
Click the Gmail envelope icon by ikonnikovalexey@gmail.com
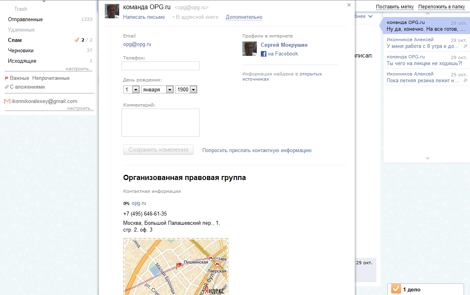pyautogui.click(x=7, y=101)
